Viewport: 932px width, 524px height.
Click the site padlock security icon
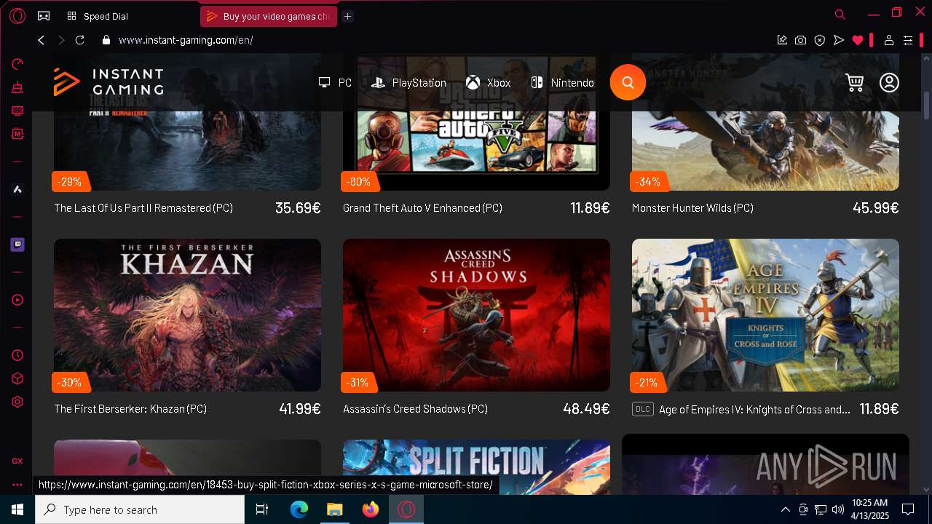[x=106, y=40]
